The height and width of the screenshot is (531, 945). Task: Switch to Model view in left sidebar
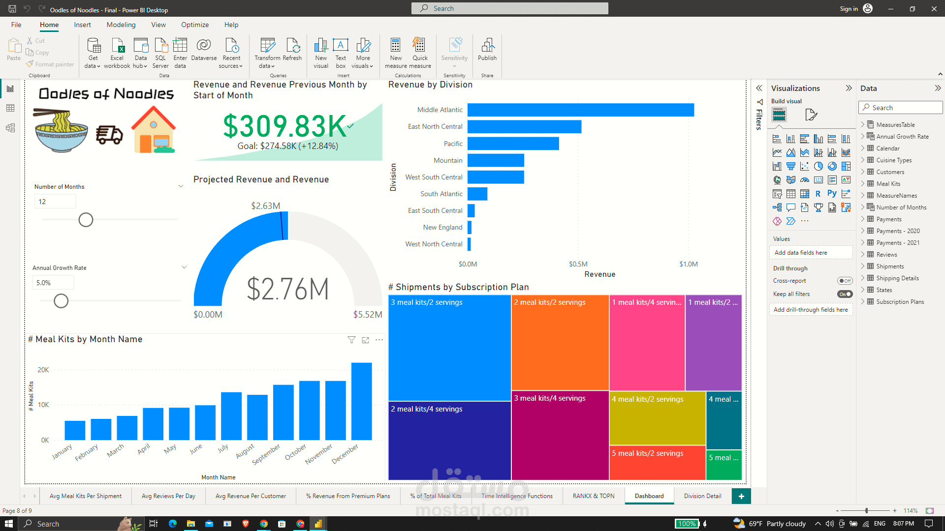10,128
